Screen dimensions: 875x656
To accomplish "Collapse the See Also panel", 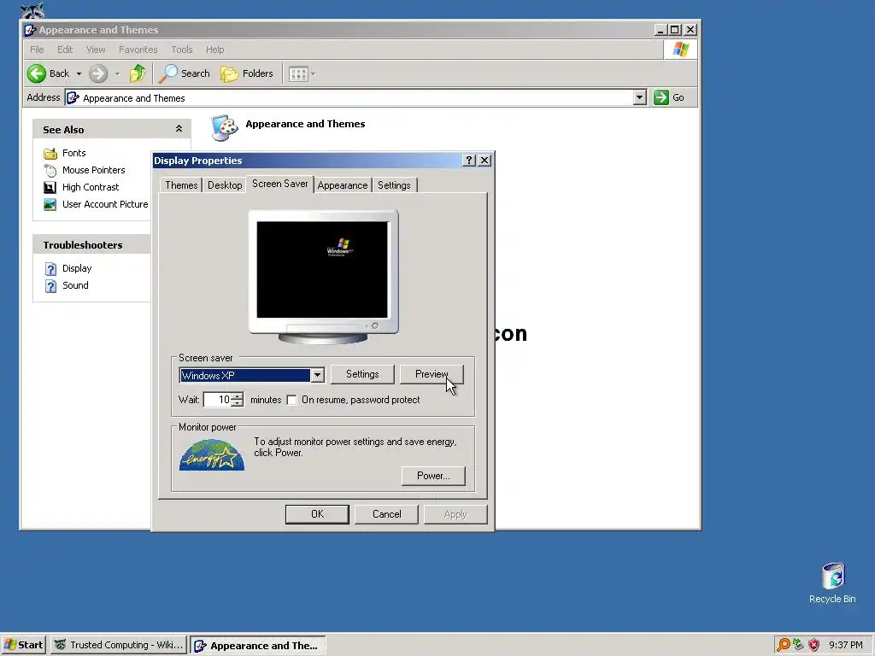I will (179, 129).
